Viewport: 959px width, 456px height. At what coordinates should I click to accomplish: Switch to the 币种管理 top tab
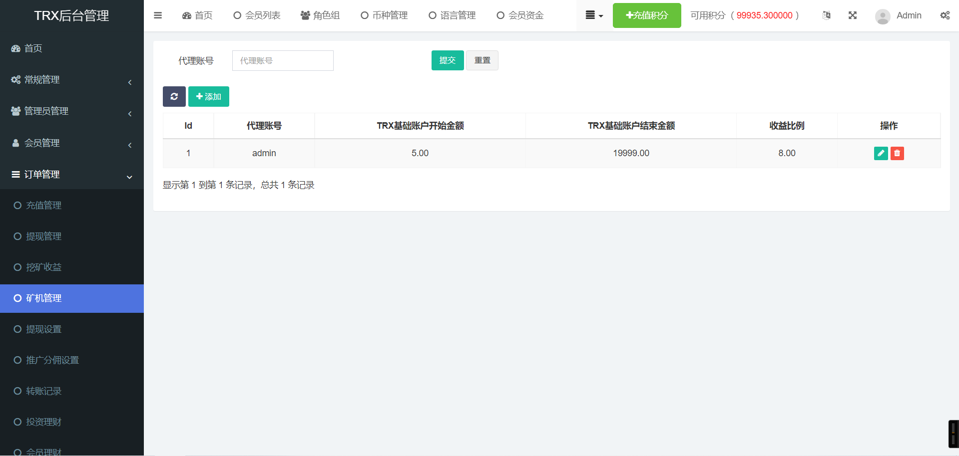[384, 15]
